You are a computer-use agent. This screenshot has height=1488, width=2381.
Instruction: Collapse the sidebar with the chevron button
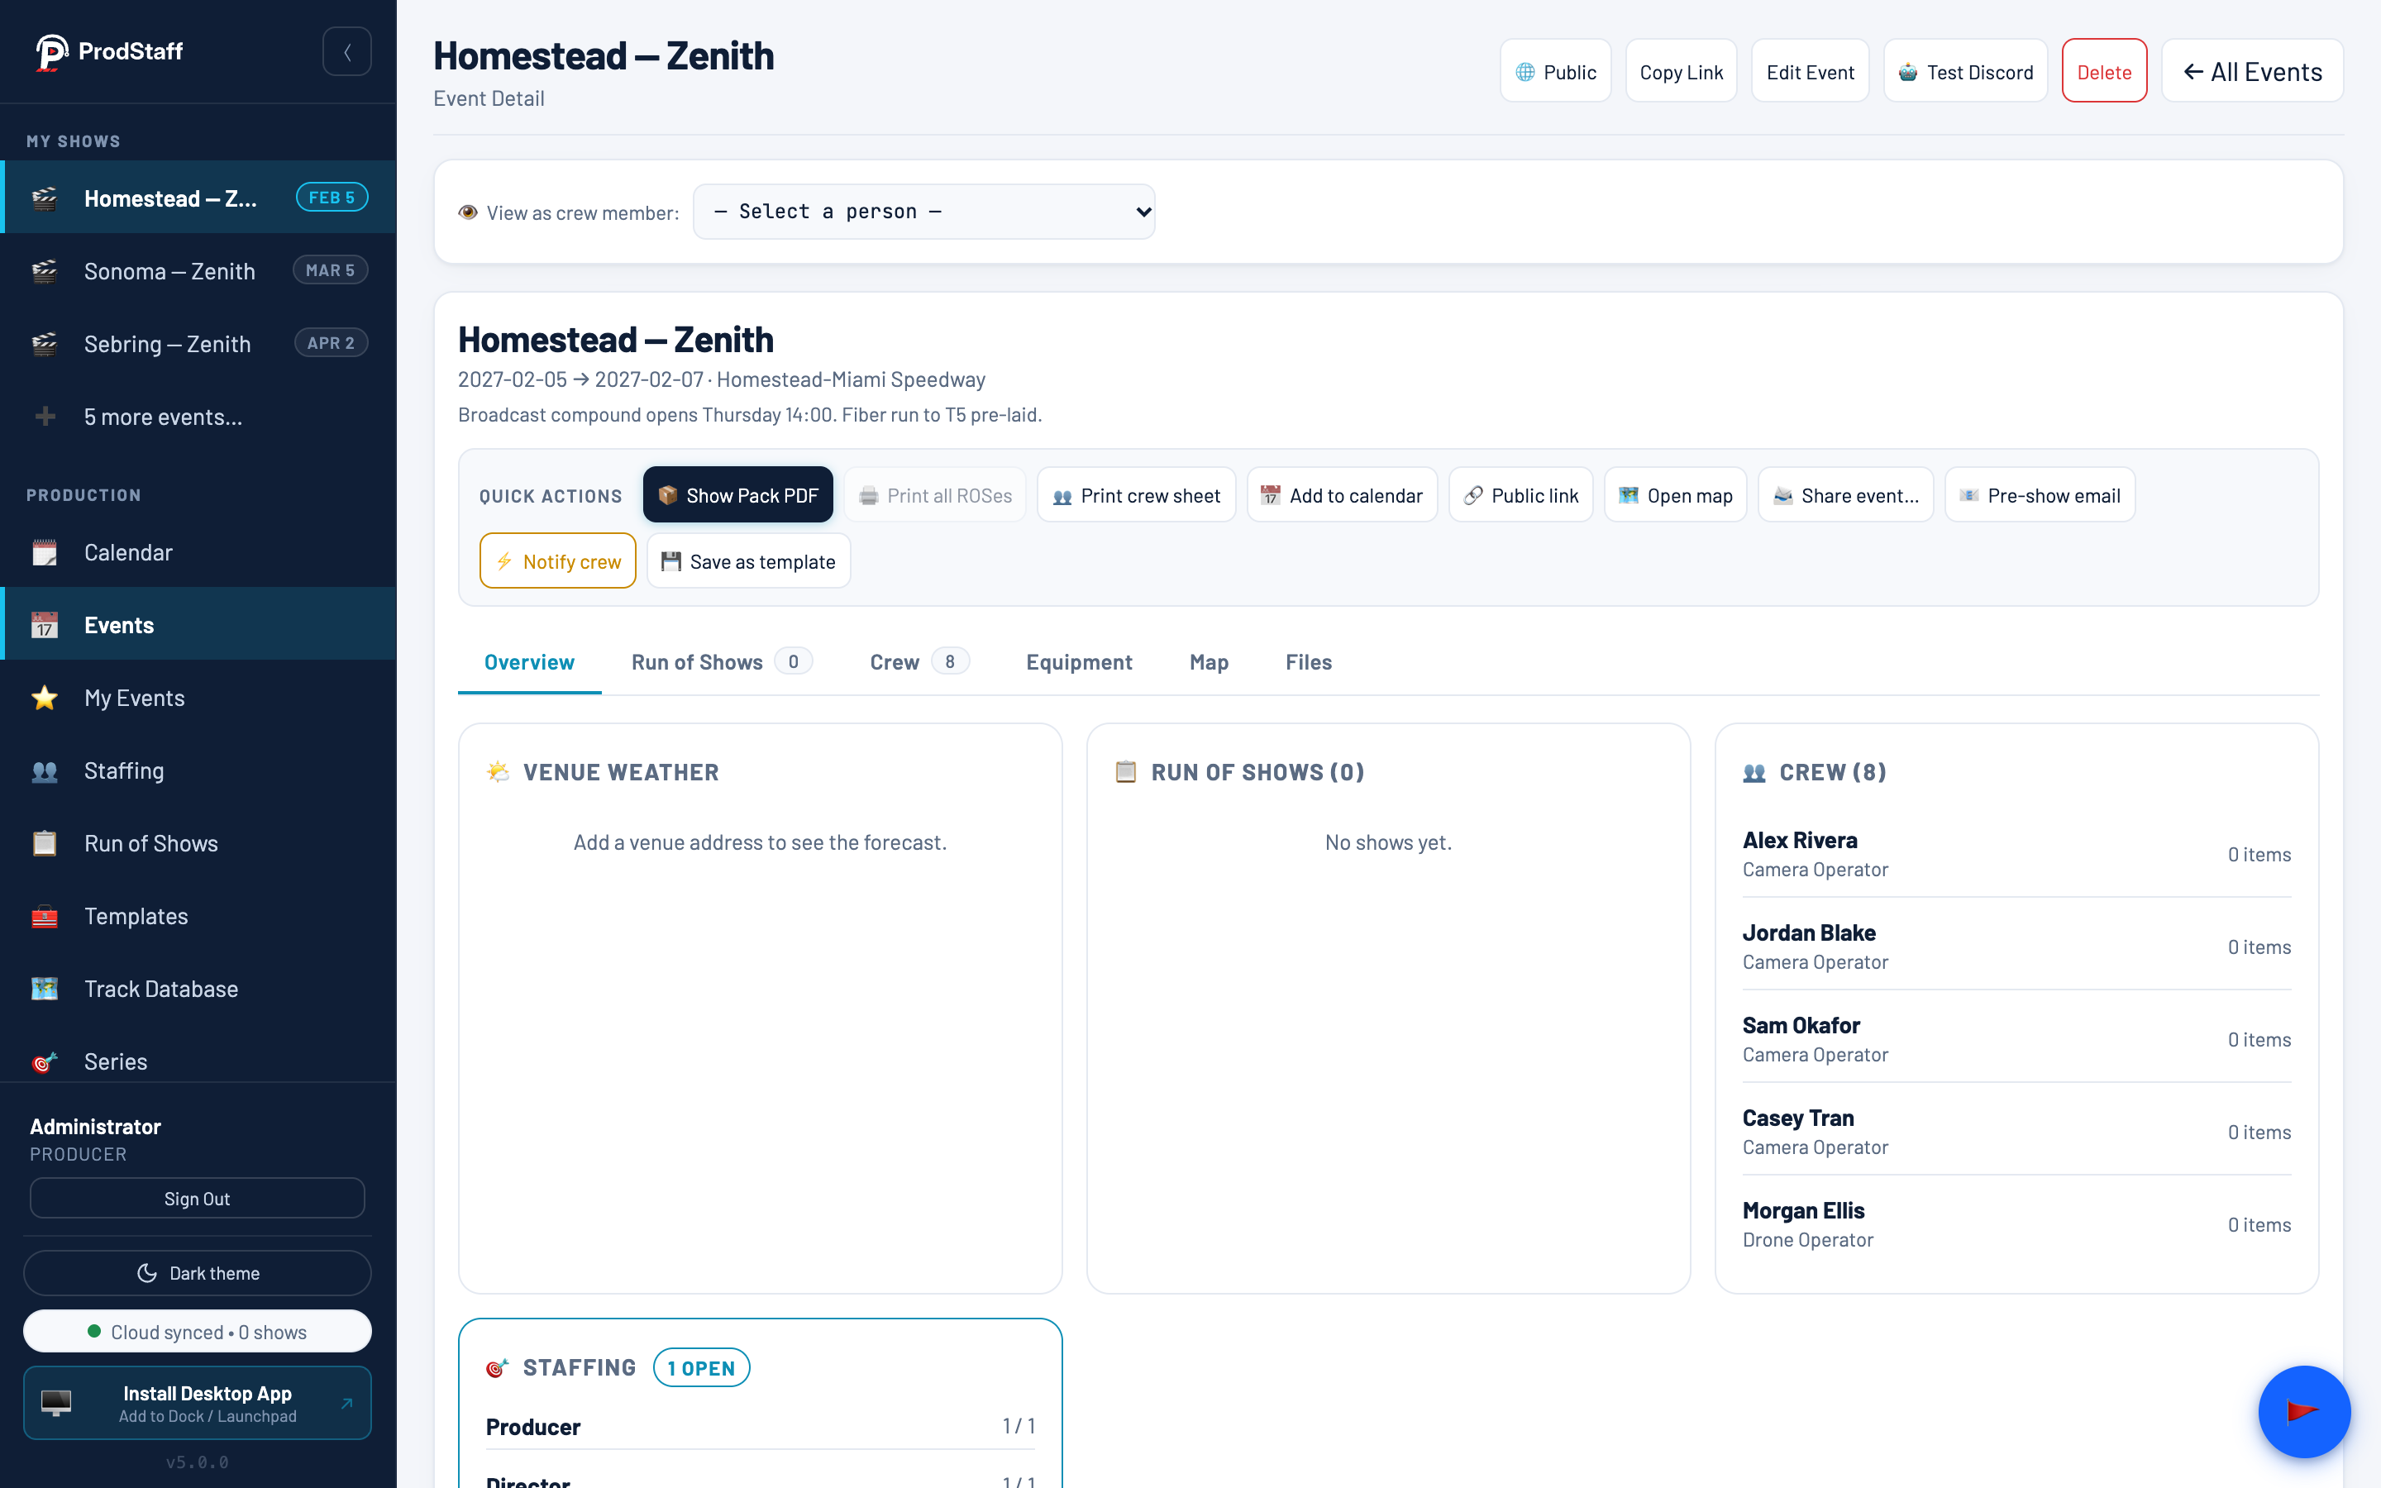[346, 51]
